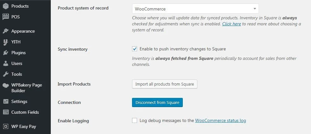Click the Custom Fields table icon
311x134 pixels.
pyautogui.click(x=6, y=112)
